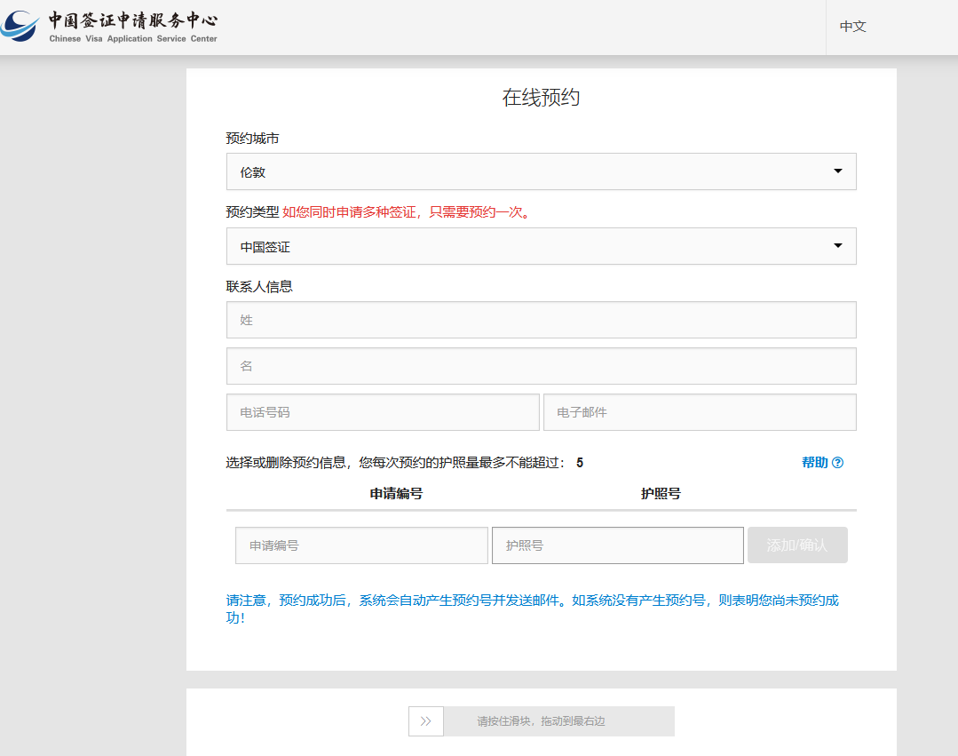Select the 电子邮件 email field
The image size is (958, 756).
[x=700, y=412]
